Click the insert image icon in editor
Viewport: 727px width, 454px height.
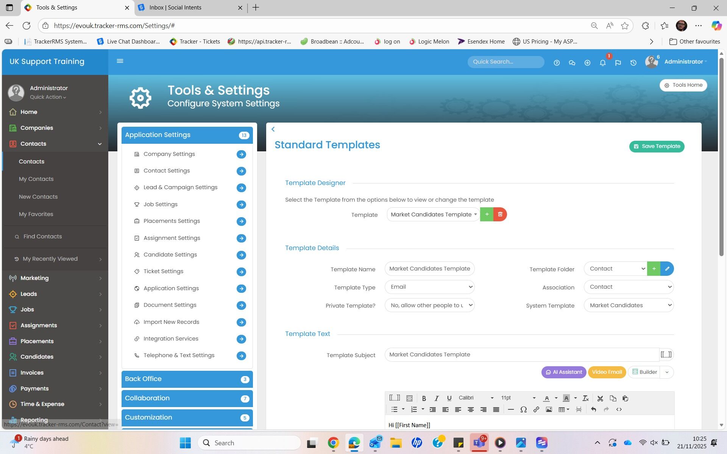coord(549,409)
